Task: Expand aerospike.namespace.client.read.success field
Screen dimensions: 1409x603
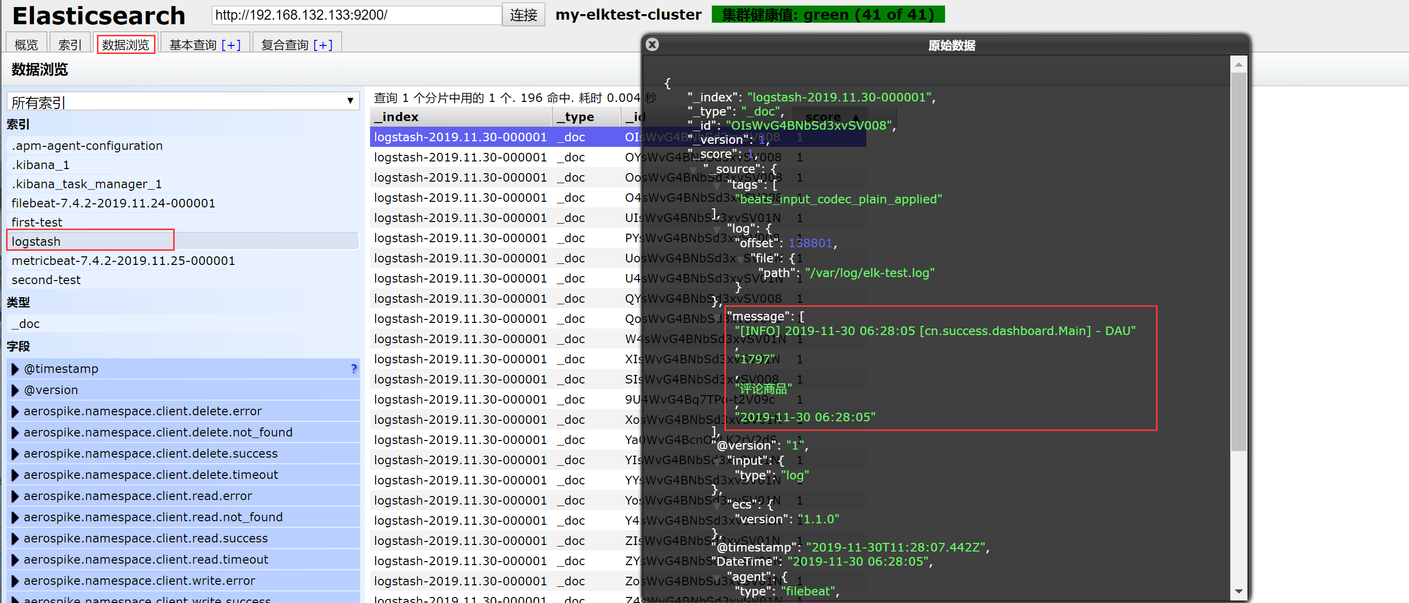Action: coord(15,538)
